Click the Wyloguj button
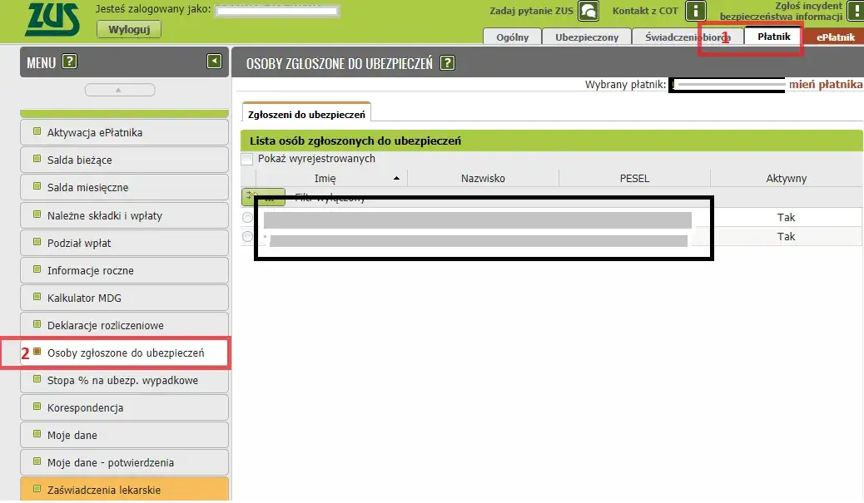The width and height of the screenshot is (864, 503). [129, 29]
